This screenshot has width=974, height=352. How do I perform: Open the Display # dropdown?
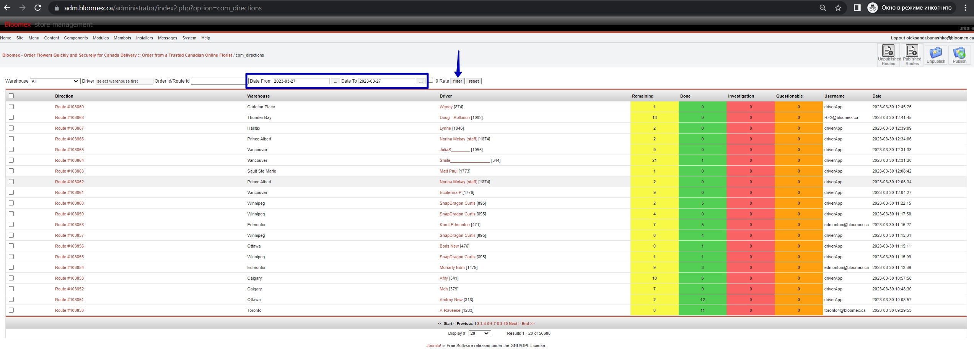[x=480, y=333]
